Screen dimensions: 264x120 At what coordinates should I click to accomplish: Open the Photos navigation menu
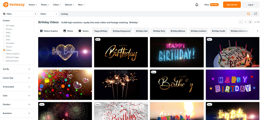[x=45, y=5]
